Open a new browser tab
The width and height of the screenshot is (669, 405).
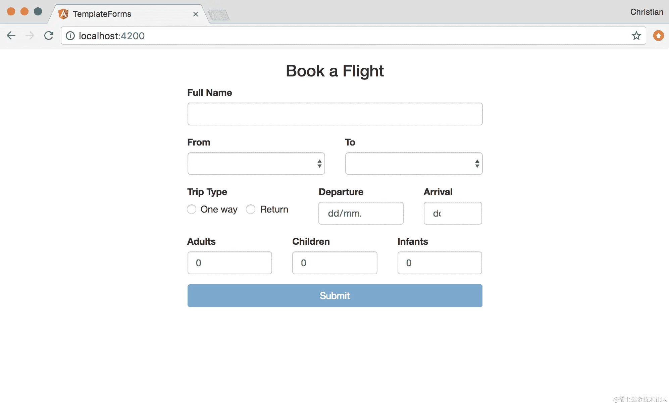click(218, 15)
